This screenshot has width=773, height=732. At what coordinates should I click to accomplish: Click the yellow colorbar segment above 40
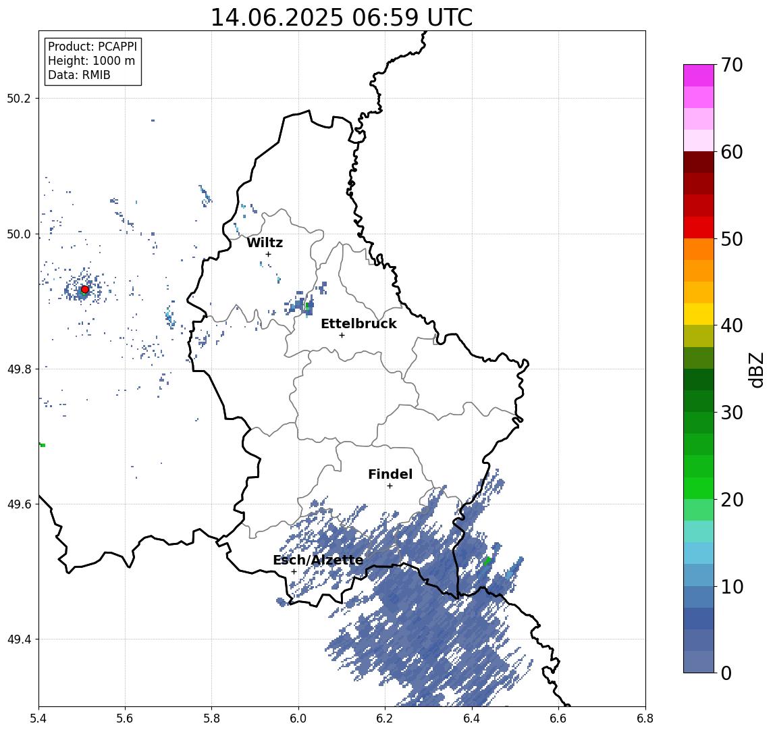pyautogui.click(x=699, y=314)
